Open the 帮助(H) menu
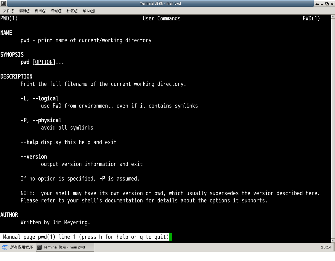Viewport: 335px width, 261px height. pyautogui.click(x=89, y=11)
